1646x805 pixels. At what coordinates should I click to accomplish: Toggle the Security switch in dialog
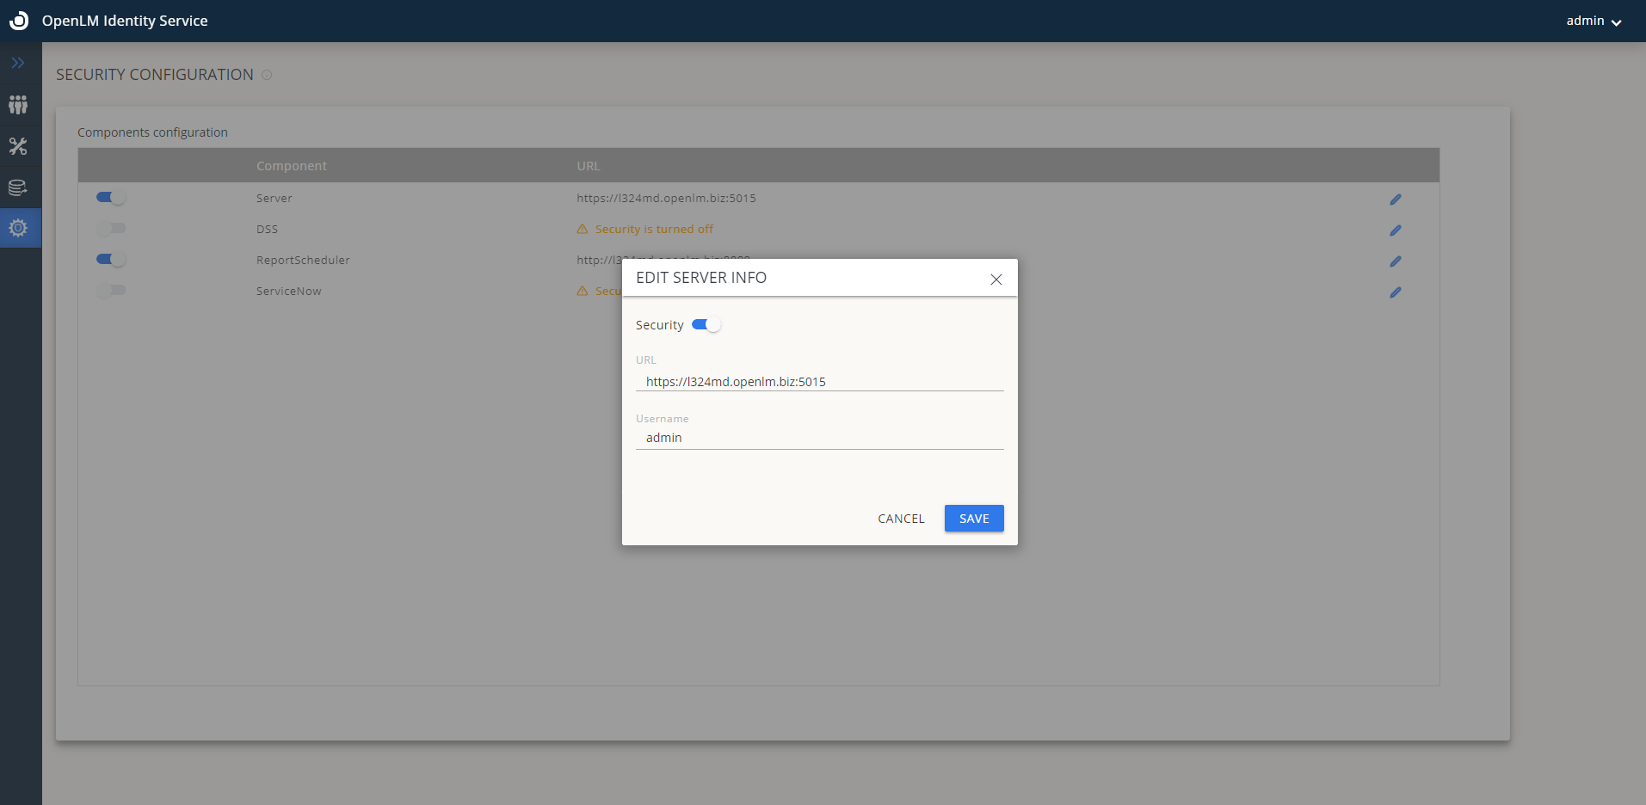pos(706,325)
